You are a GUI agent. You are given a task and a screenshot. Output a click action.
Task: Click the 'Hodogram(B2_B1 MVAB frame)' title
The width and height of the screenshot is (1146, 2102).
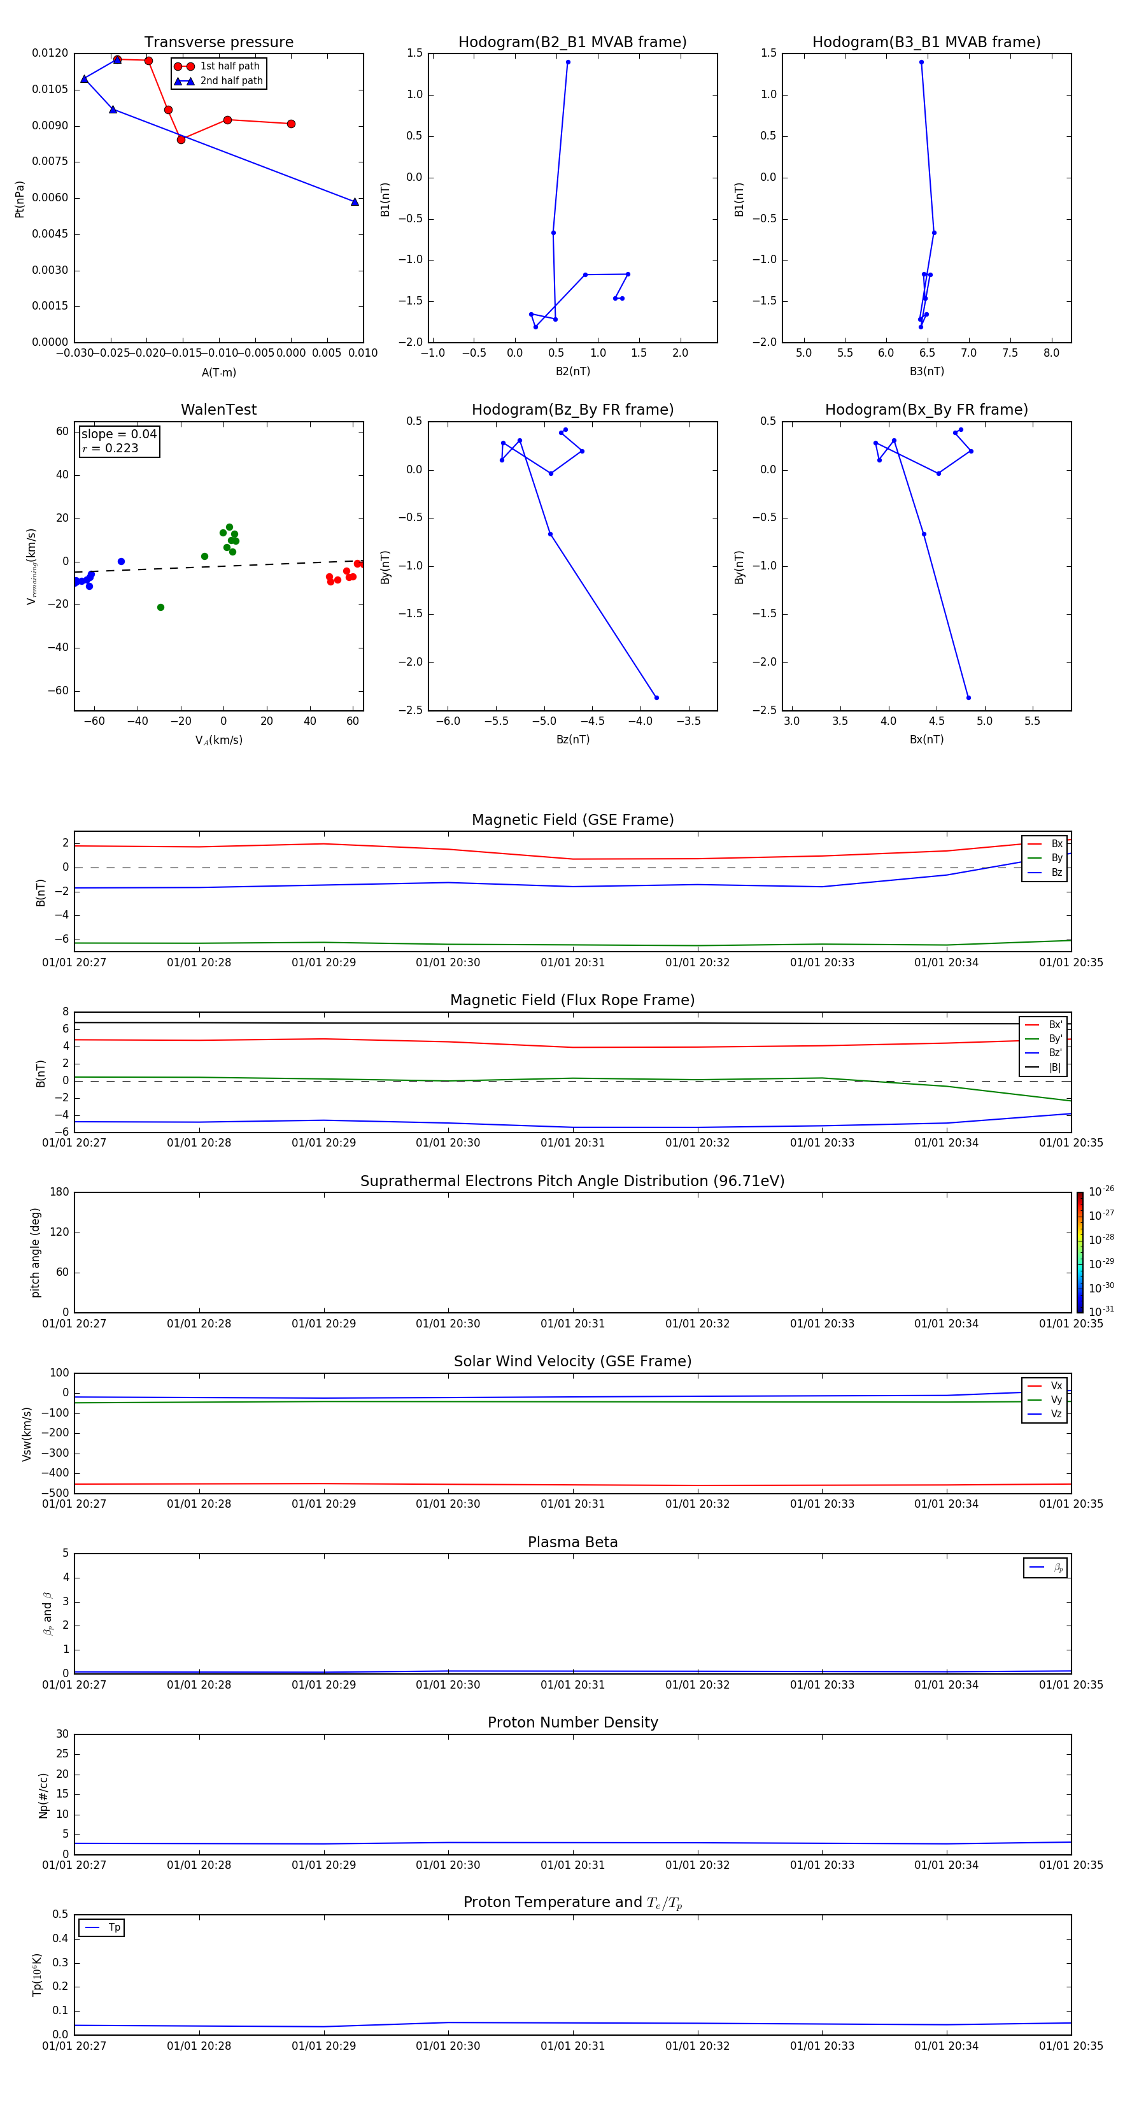coord(572,43)
